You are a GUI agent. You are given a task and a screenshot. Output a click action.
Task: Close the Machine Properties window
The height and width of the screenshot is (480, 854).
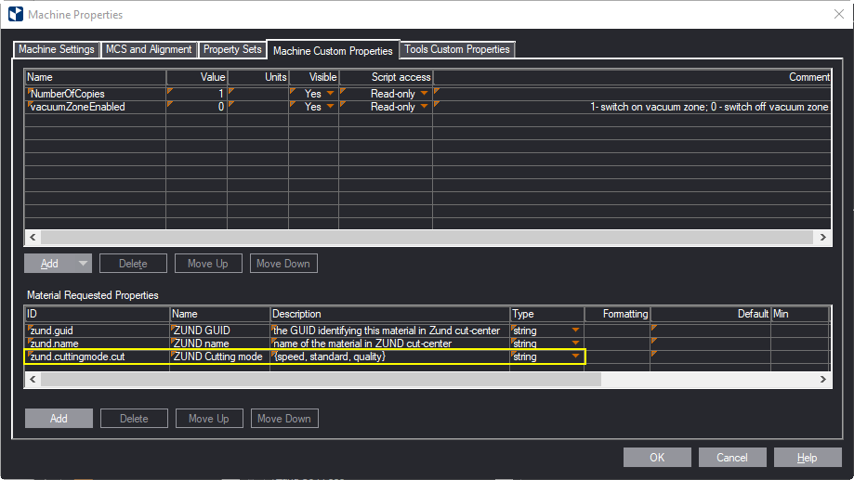[837, 14]
